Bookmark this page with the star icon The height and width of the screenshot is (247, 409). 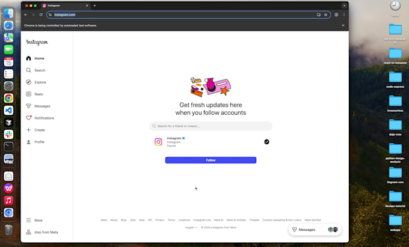click(325, 15)
